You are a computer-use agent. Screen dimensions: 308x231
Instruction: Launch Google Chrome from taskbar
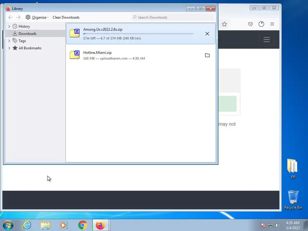click(x=82, y=225)
